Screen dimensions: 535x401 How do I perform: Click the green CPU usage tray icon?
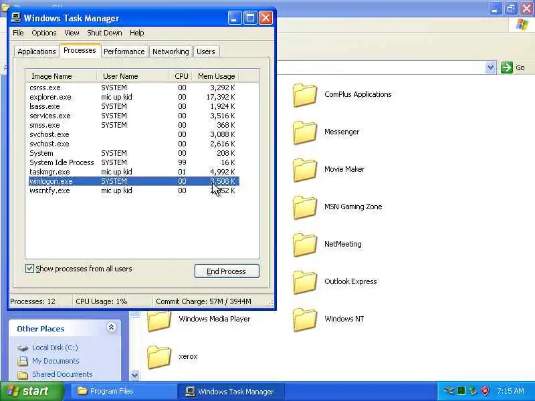pos(461,391)
